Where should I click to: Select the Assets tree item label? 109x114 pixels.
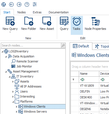24,81
